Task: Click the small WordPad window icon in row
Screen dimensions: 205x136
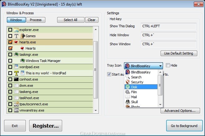Action: pos(22,73)
